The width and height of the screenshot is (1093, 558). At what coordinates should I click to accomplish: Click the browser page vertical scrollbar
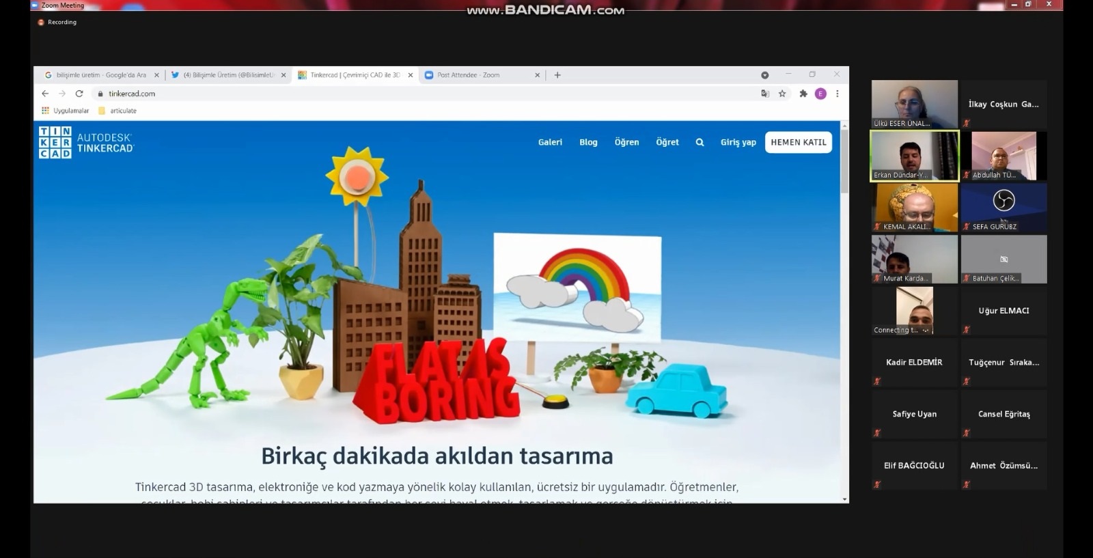844,161
